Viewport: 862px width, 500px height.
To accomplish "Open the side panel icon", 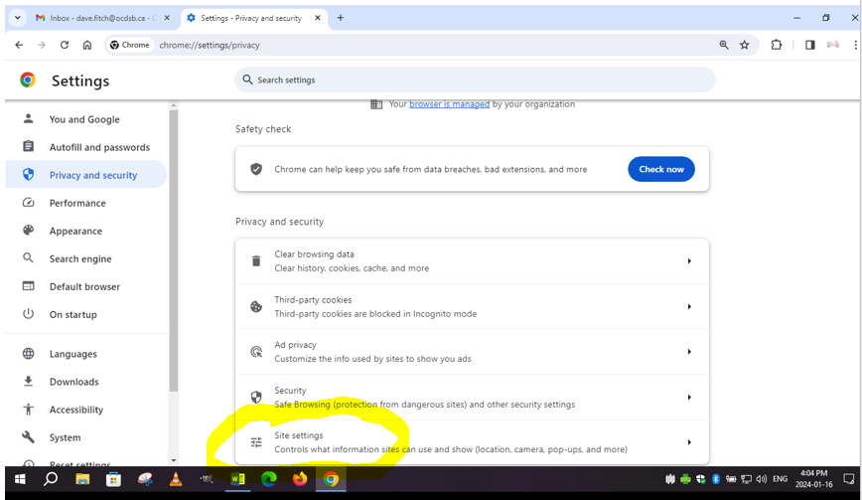I will [809, 45].
